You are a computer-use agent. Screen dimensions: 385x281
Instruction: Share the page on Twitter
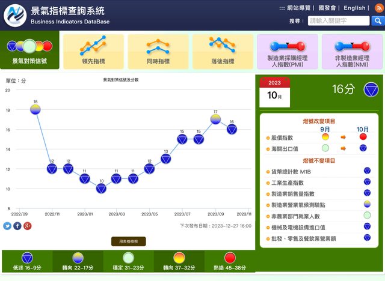(7, 226)
